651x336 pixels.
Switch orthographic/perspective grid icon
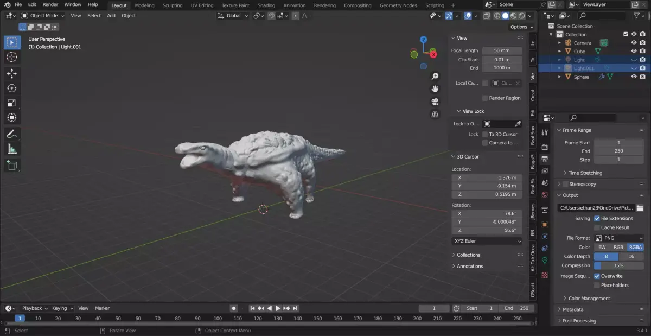coord(435,114)
